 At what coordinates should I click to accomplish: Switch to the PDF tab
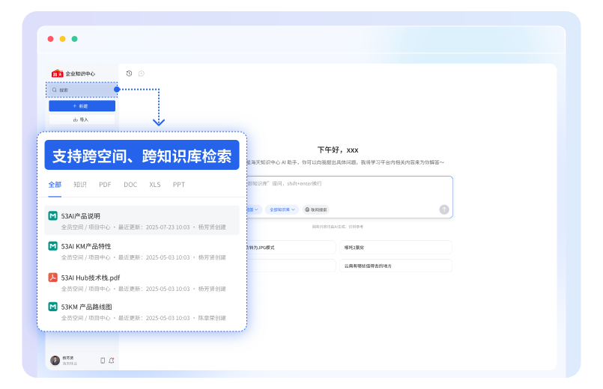pyautogui.click(x=105, y=185)
